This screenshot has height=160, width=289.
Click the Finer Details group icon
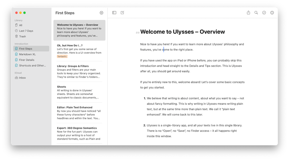coord(16,60)
